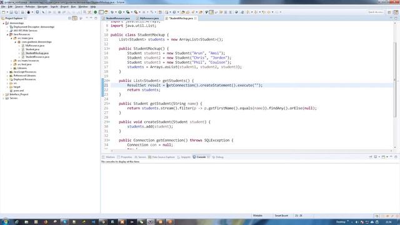Click 'return students;' on line 22
400x225 pixels.
coord(144,90)
